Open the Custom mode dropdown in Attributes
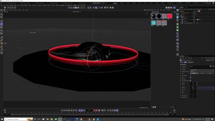The height and width of the screenshot is (121, 215). (x=210, y=60)
